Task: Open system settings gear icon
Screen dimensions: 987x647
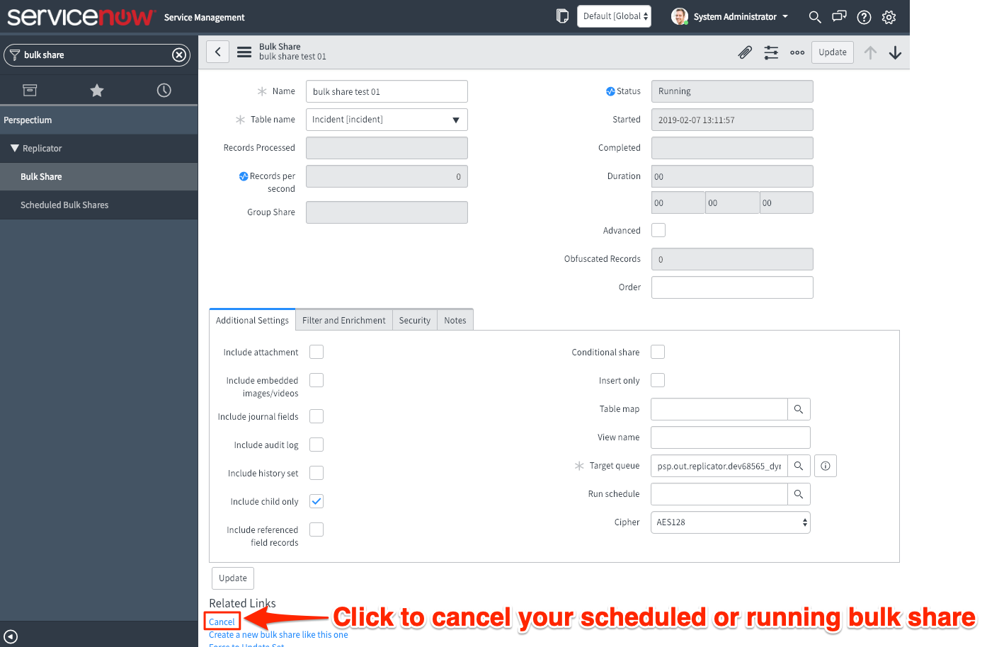Action: click(x=889, y=17)
